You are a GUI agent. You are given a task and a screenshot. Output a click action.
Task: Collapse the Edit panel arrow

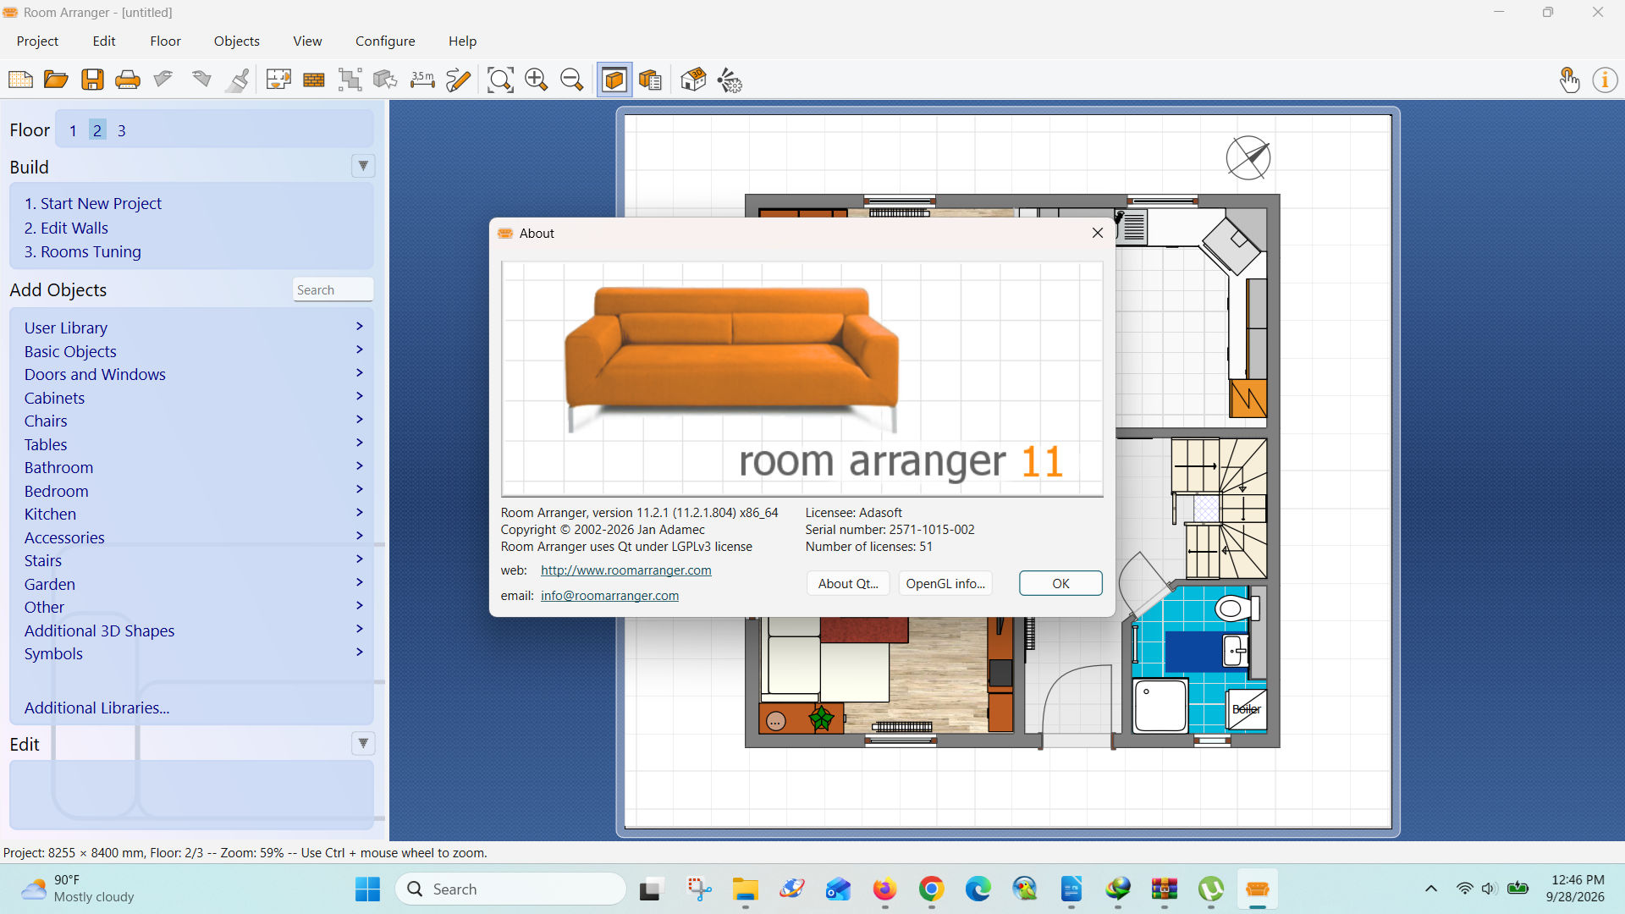(363, 743)
